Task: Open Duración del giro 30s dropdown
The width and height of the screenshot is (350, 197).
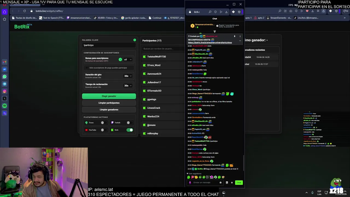Action: (128, 76)
